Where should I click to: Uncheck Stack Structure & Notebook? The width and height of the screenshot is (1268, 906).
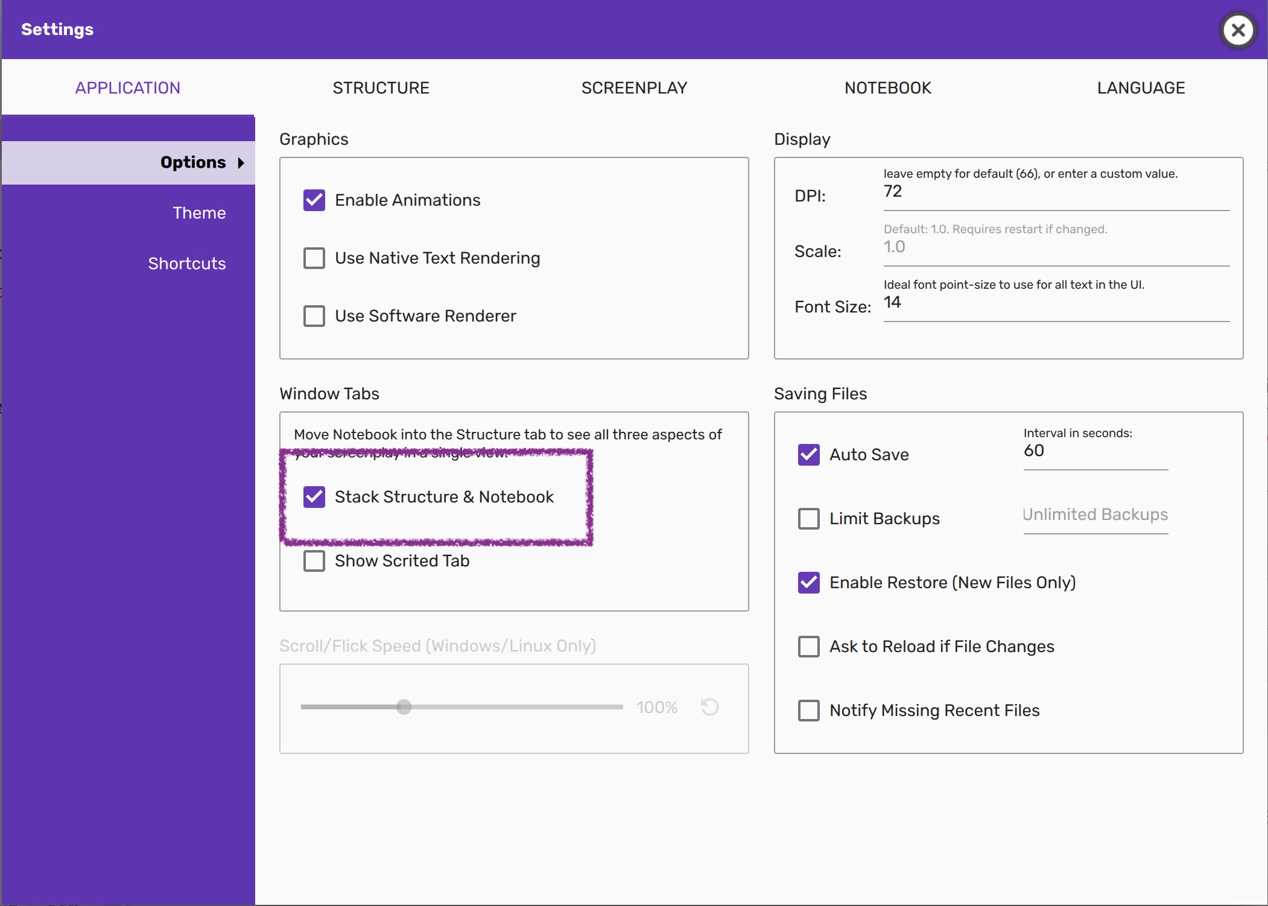pyautogui.click(x=314, y=497)
